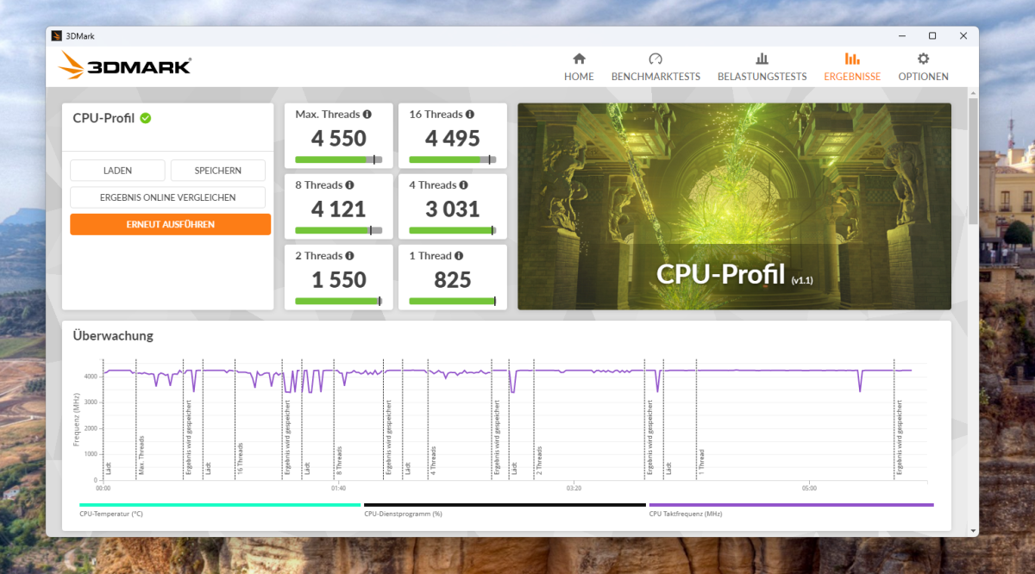Click the 4 Threads score 3 031
The image size is (1035, 574).
453,209
